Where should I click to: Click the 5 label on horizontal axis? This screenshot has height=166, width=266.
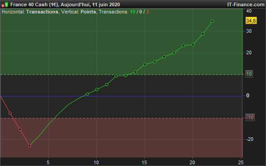[48, 162]
